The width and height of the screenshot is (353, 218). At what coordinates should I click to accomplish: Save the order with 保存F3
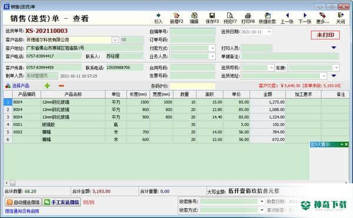point(212,18)
